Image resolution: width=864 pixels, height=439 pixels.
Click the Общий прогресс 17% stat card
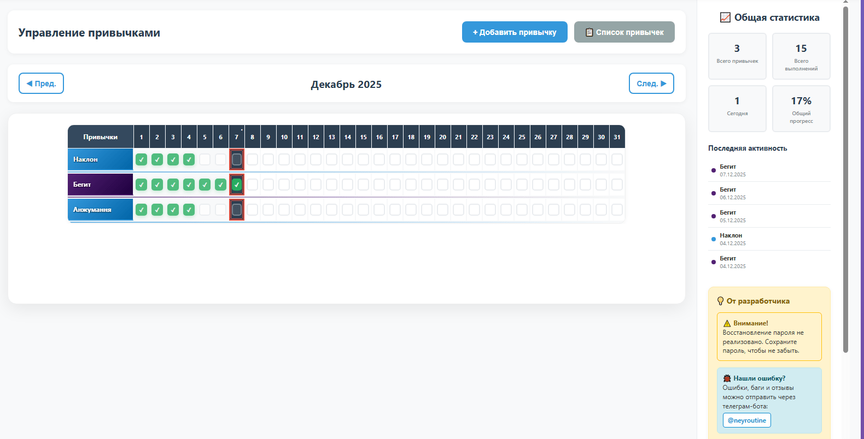coord(801,109)
